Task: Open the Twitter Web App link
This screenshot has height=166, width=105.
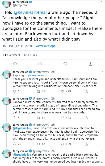Action: [45, 46]
